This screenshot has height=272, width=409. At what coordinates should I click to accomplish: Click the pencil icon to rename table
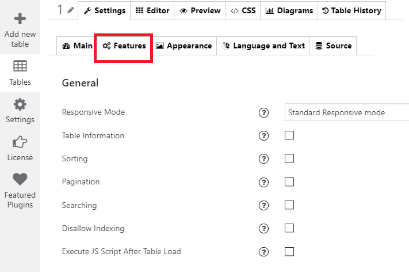pyautogui.click(x=70, y=10)
